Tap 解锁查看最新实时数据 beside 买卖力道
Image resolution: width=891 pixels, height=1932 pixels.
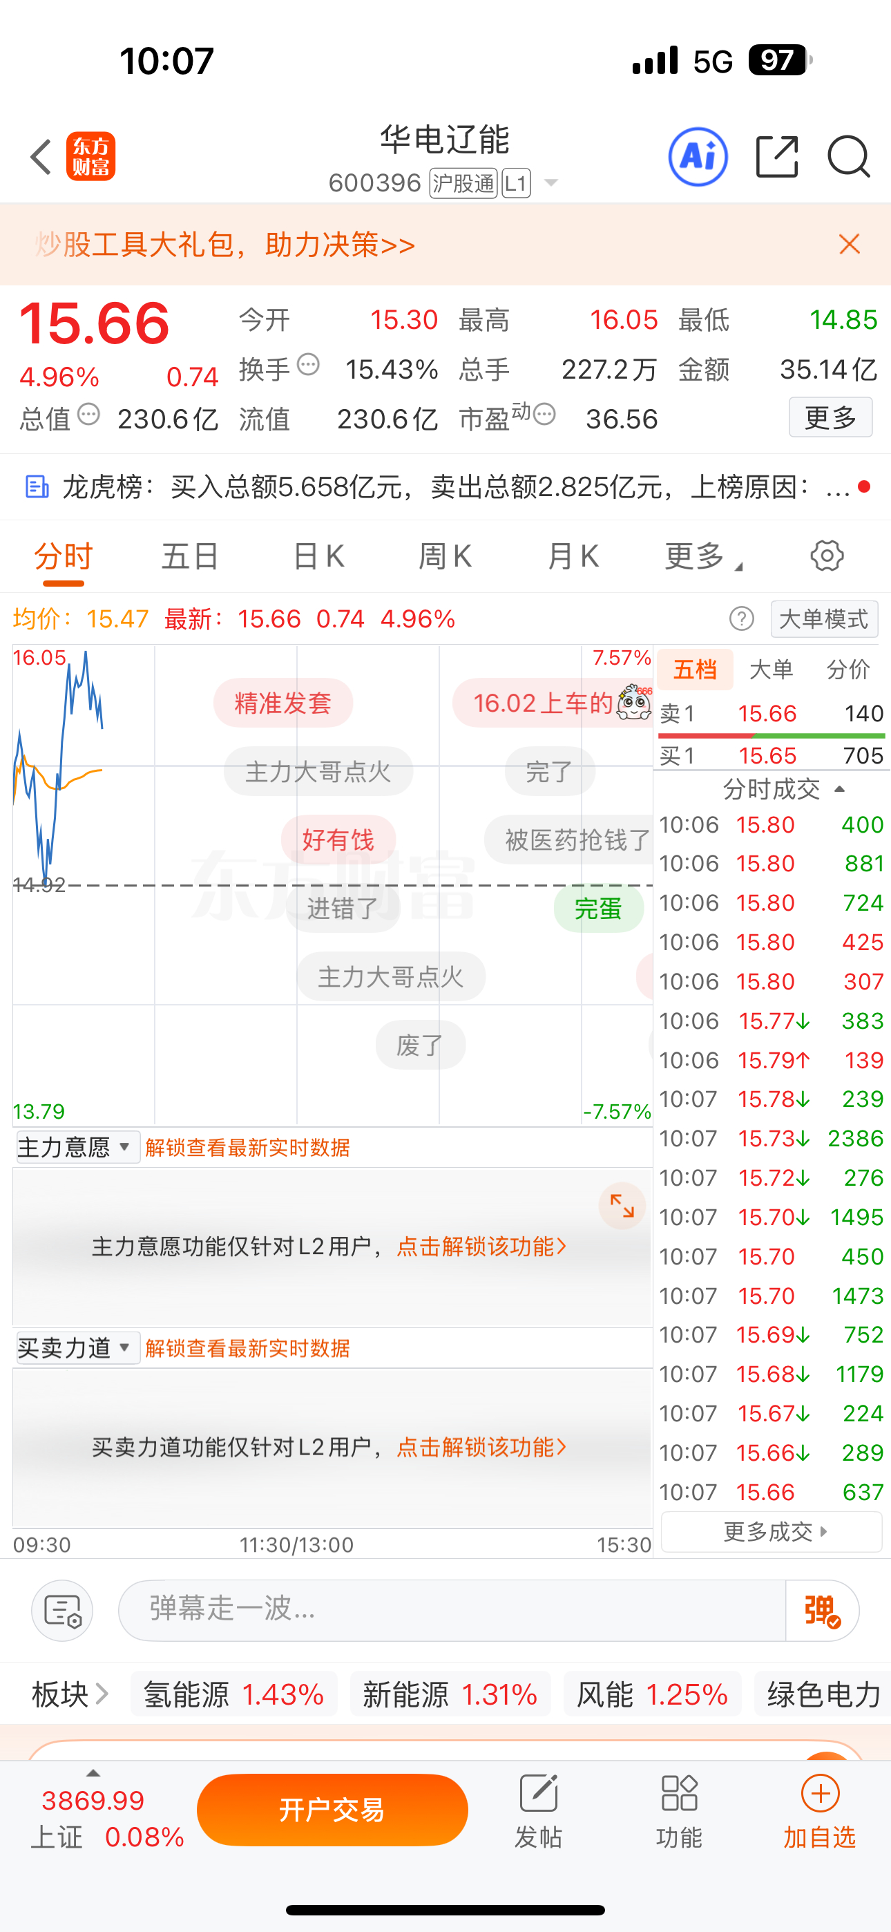point(247,1349)
